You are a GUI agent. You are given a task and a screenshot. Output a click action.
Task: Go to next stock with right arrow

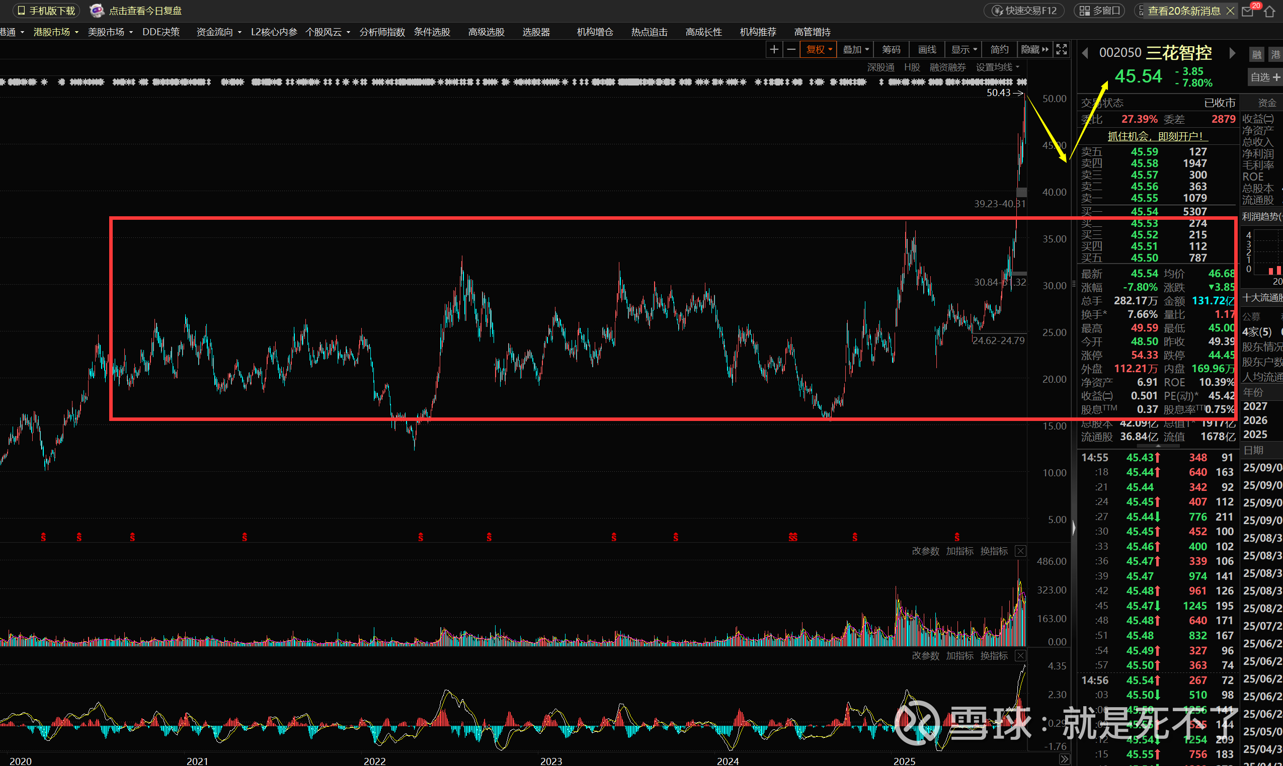(x=1232, y=53)
